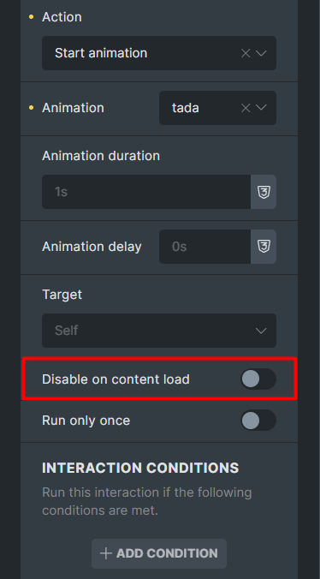Click the Interaction Conditions heading
Image resolution: width=320 pixels, height=579 pixels.
(140, 468)
